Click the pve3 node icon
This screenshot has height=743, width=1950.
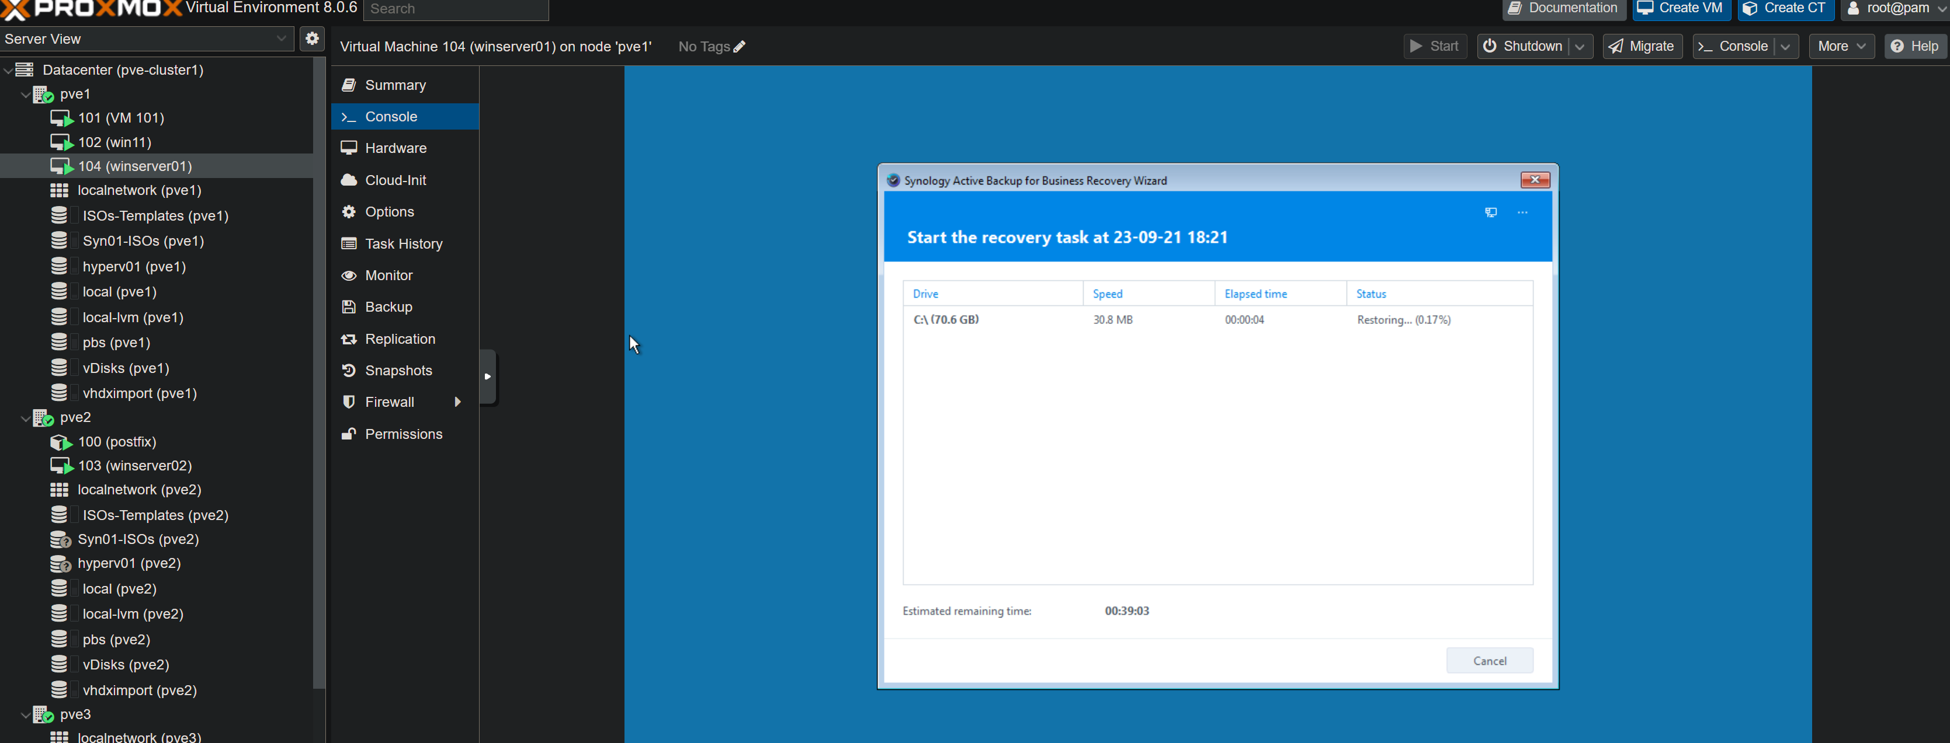[43, 714]
